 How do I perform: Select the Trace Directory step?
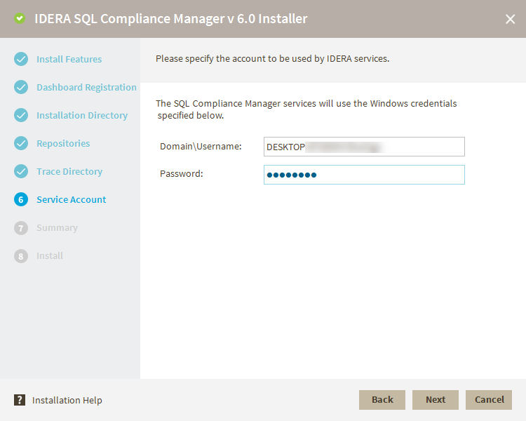[x=69, y=172]
